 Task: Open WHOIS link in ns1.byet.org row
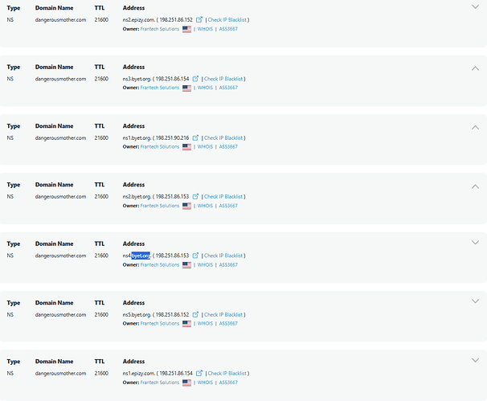(205, 147)
